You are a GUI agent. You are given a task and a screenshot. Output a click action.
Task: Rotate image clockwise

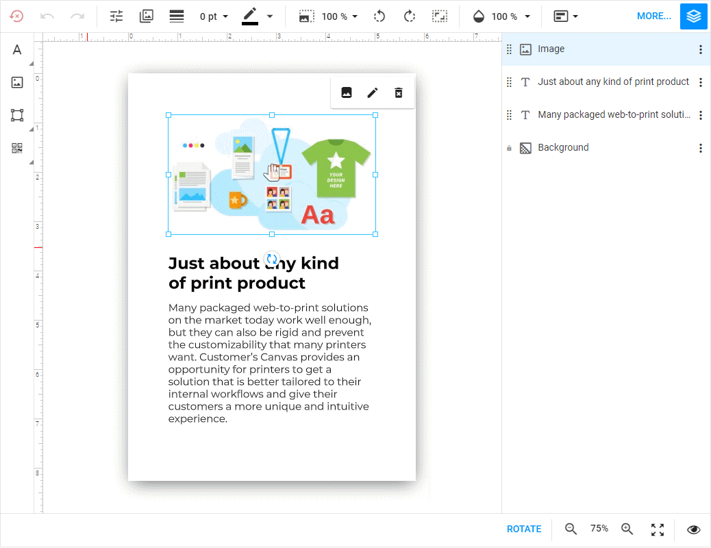click(410, 16)
